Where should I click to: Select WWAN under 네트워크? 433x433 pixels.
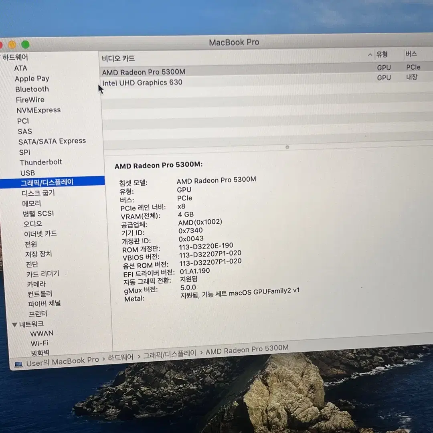41,334
